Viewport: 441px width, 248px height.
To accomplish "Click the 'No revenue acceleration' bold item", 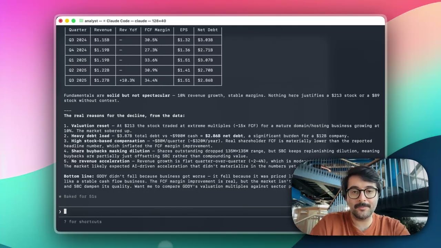I will pos(100,161).
